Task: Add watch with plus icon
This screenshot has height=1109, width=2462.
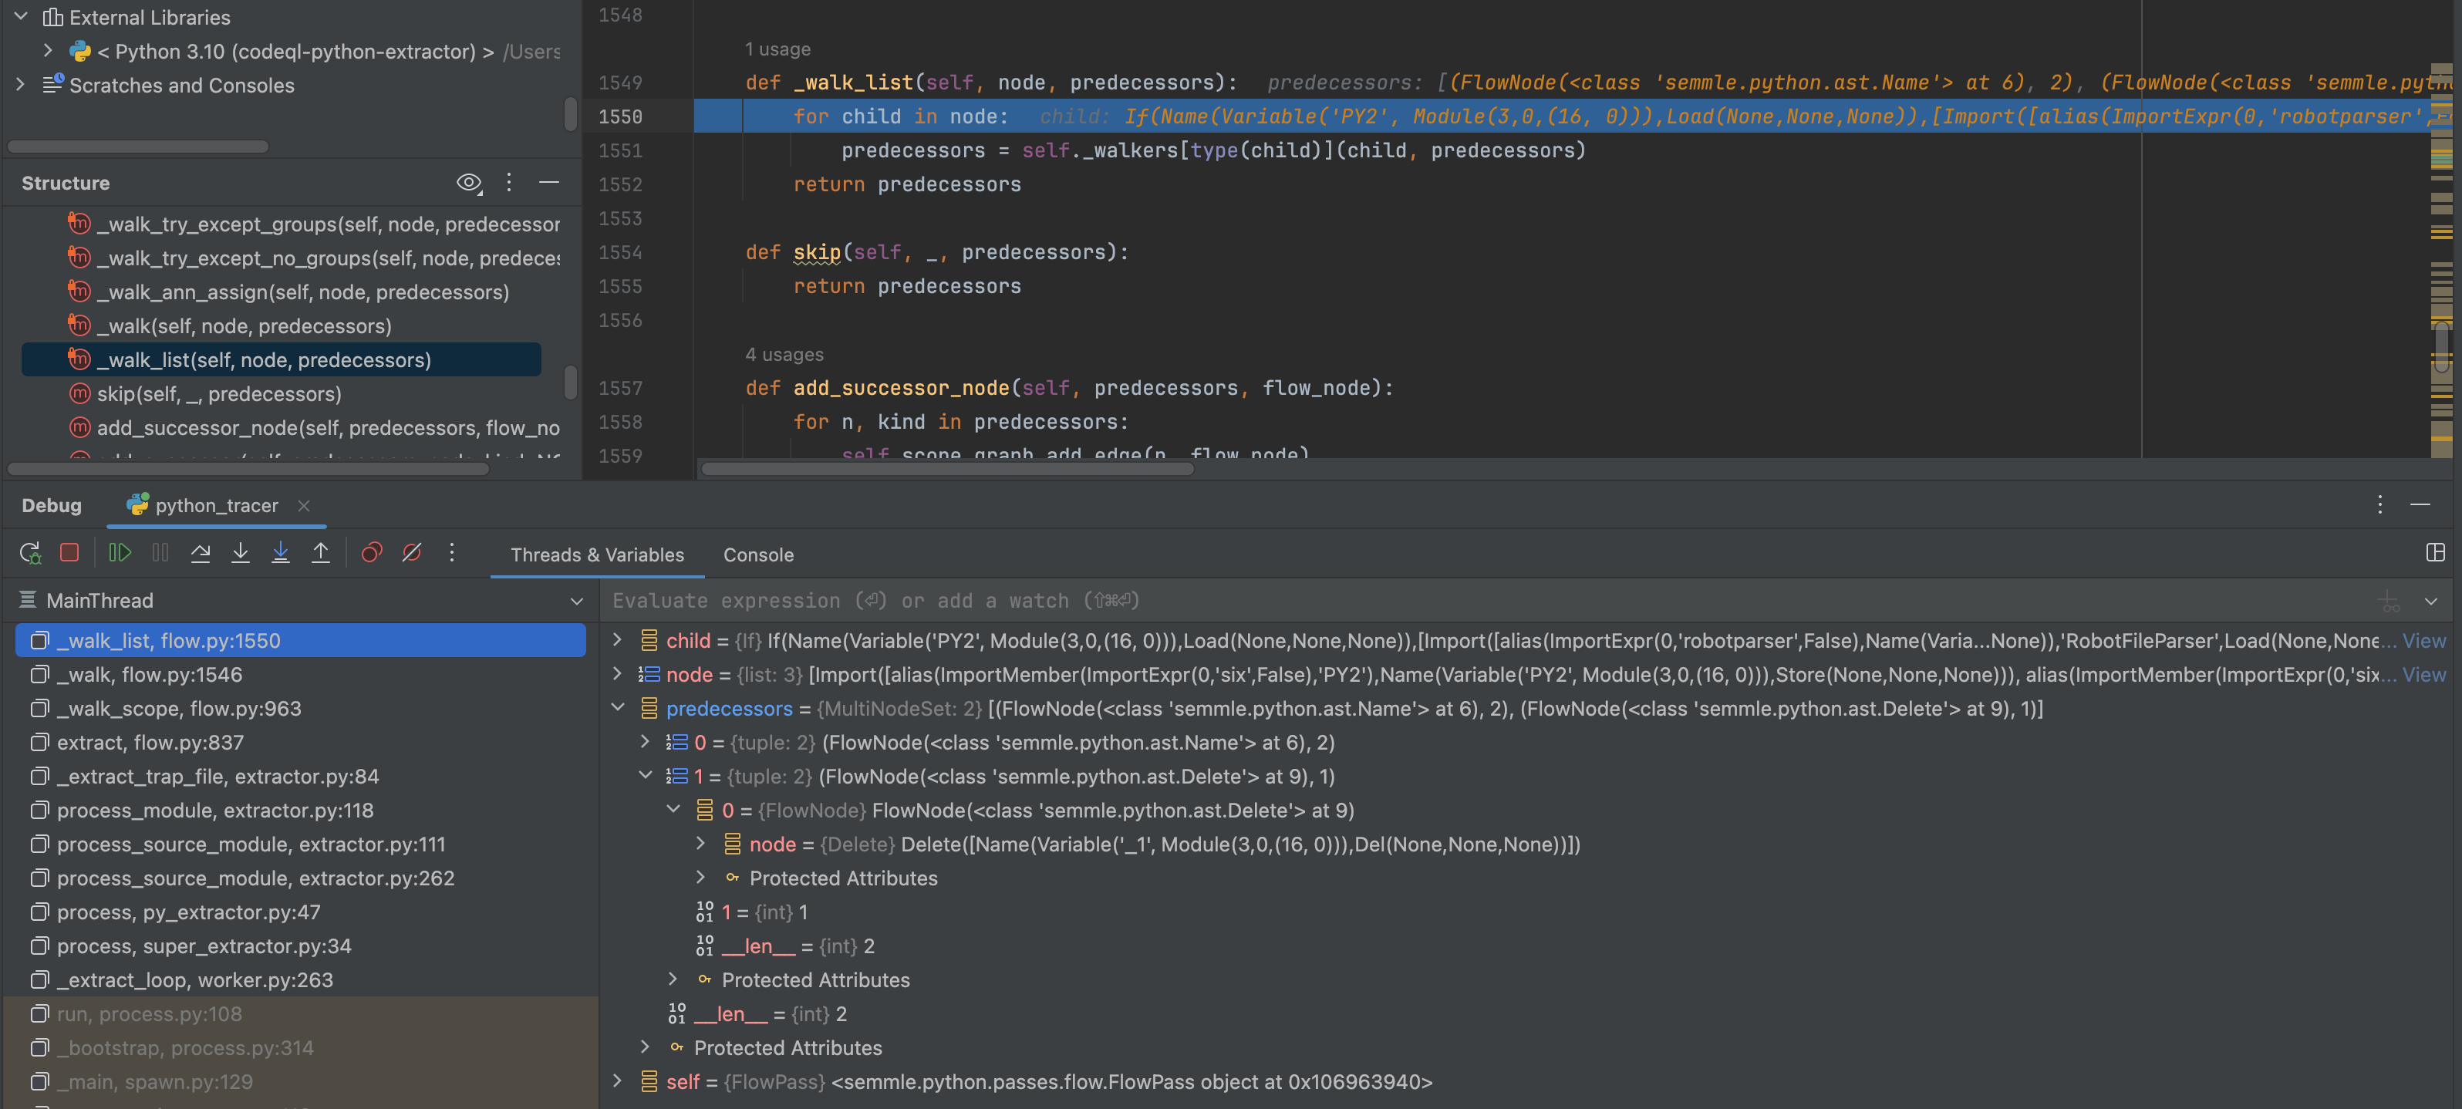Action: (2389, 602)
